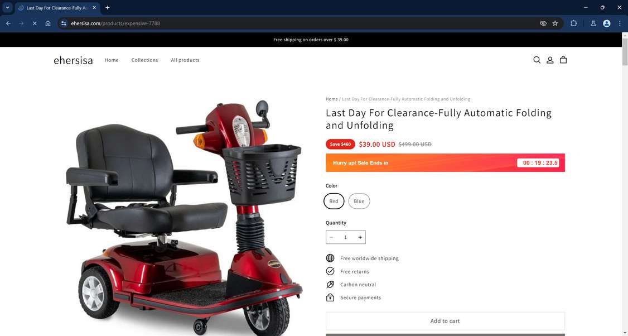Open the browser extensions puzzle icon
The height and width of the screenshot is (336, 628).
pyautogui.click(x=573, y=23)
